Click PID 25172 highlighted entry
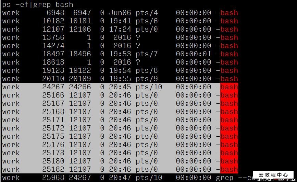The image size is (297, 182). click(x=53, y=128)
